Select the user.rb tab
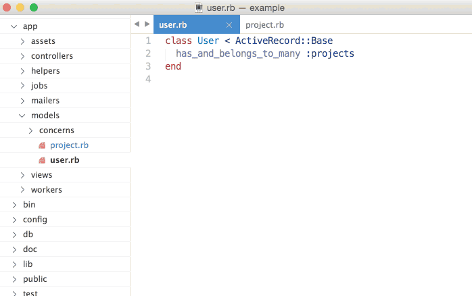The width and height of the screenshot is (472, 296). click(x=197, y=24)
